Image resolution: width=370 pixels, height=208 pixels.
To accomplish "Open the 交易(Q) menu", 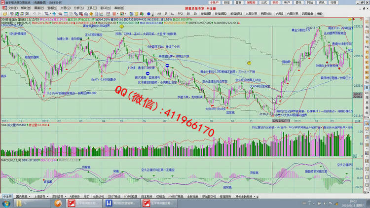I will pyautogui.click(x=65, y=8).
